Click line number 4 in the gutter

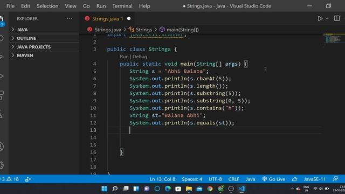coord(95,64)
